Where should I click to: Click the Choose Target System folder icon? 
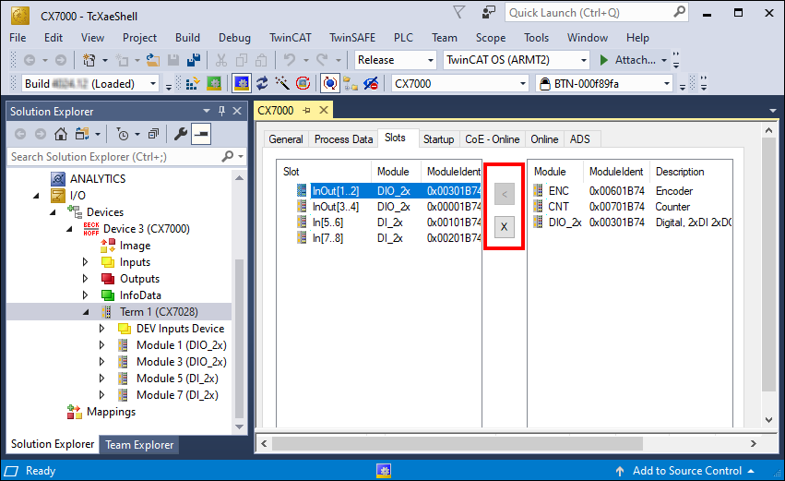point(351,84)
